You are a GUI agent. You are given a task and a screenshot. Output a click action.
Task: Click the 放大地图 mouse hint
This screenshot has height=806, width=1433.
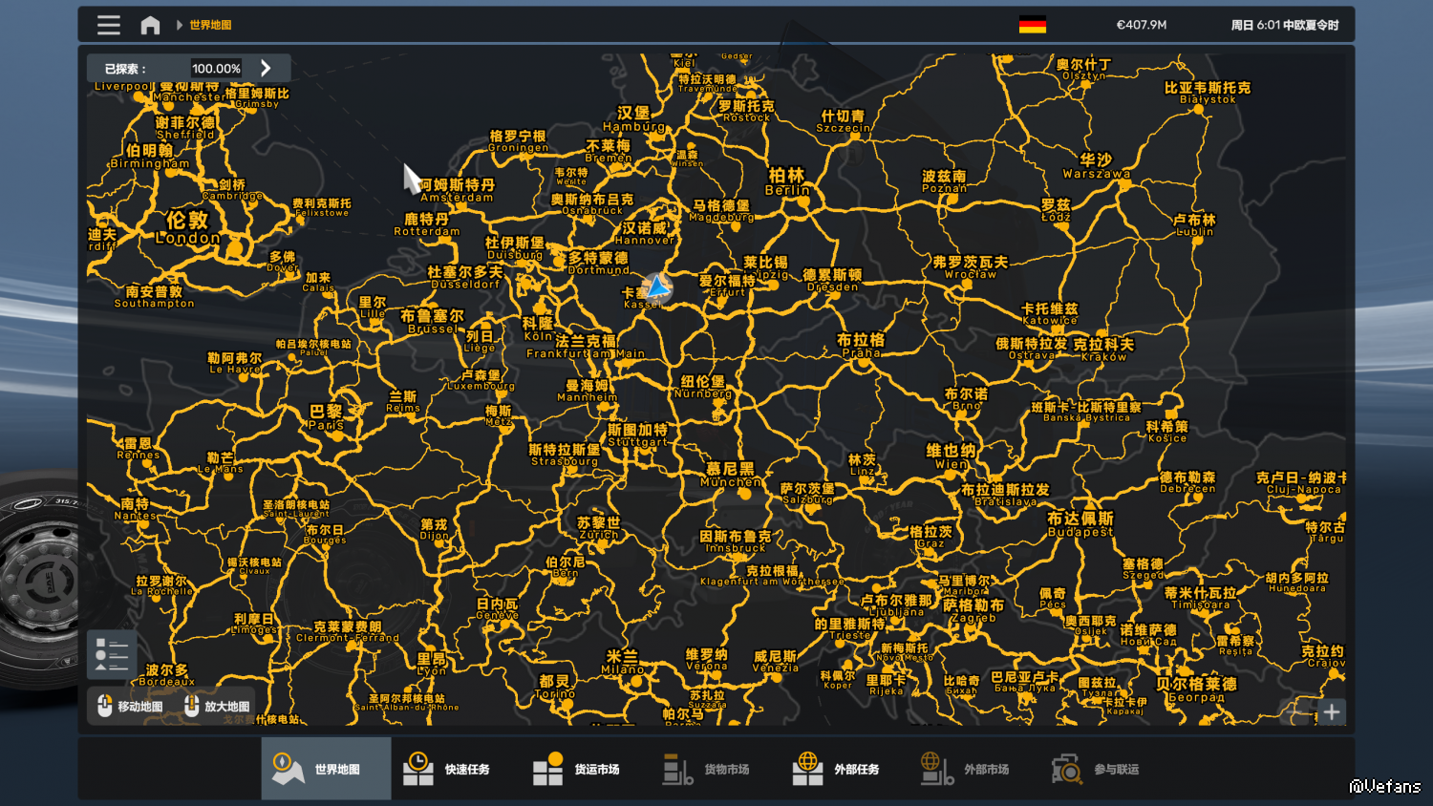click(217, 707)
